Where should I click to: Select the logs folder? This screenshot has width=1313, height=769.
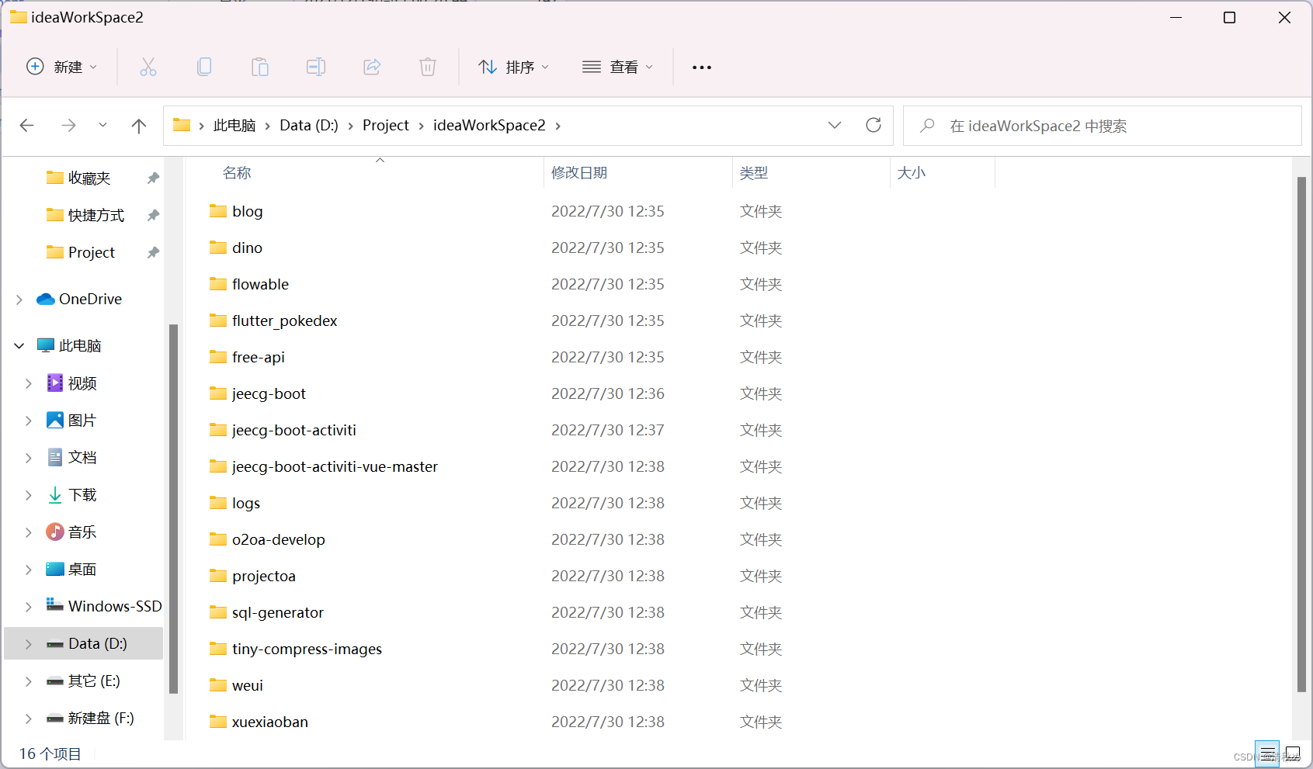[245, 503]
